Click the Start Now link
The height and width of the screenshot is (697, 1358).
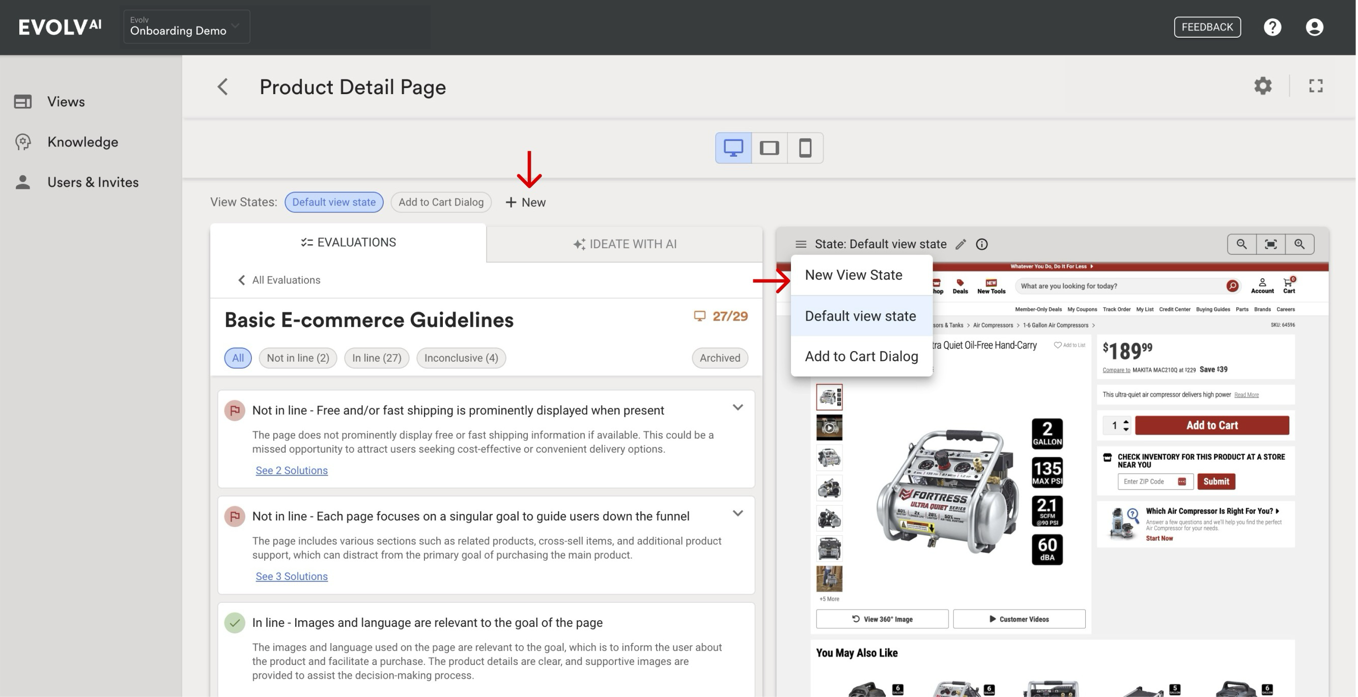coord(1158,538)
